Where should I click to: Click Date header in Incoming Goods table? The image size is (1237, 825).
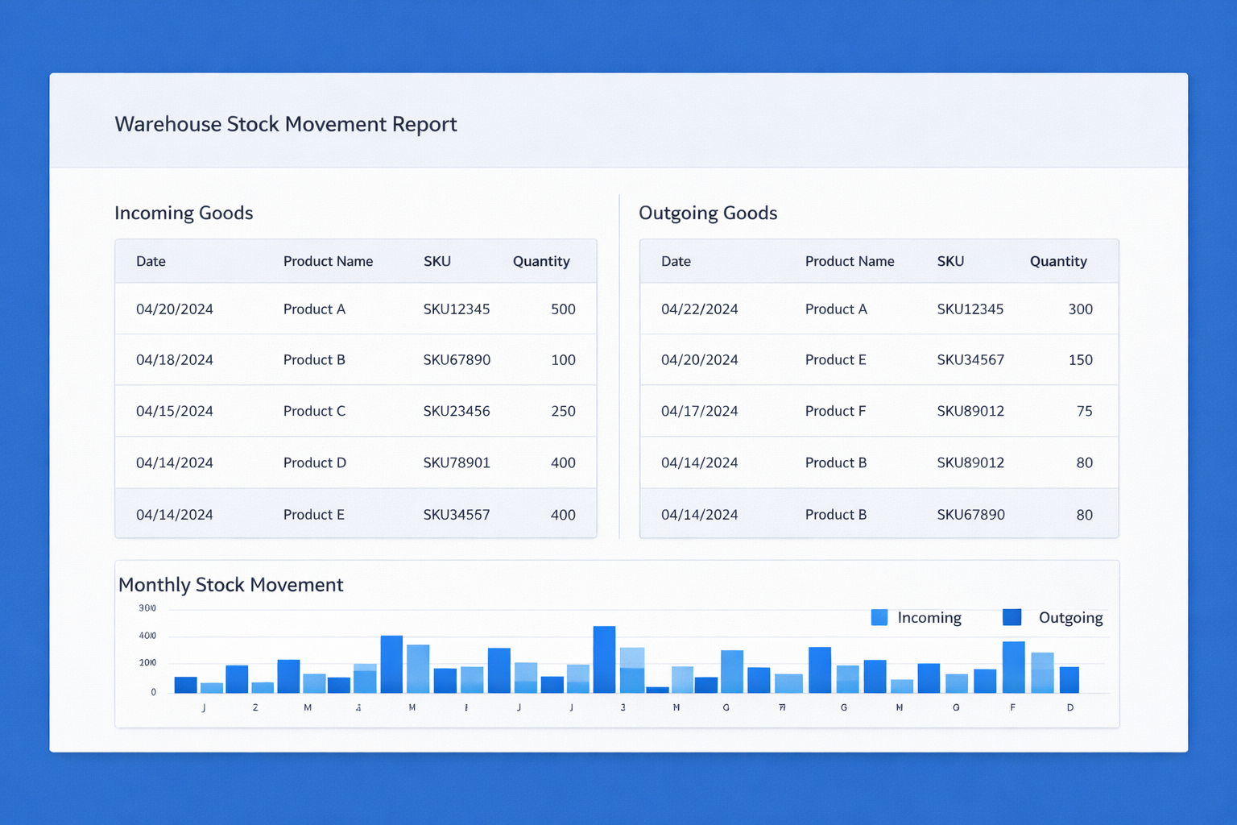click(151, 261)
